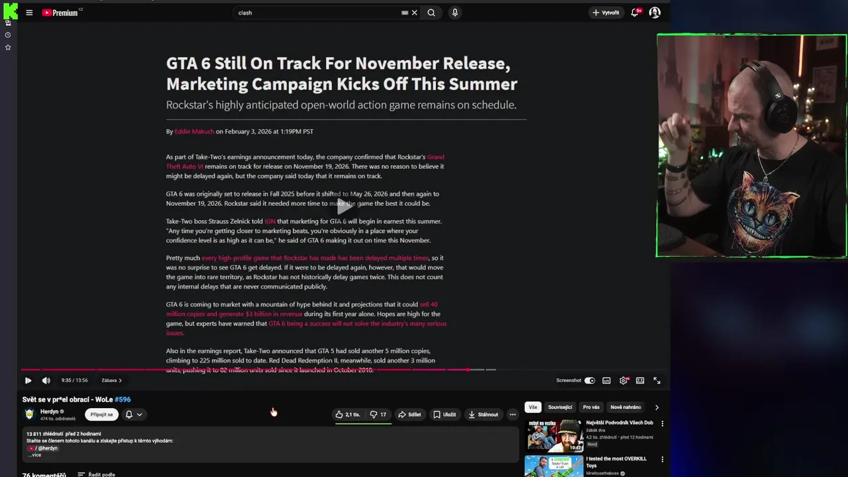
Task: Select the Související filter chip
Action: 560,407
